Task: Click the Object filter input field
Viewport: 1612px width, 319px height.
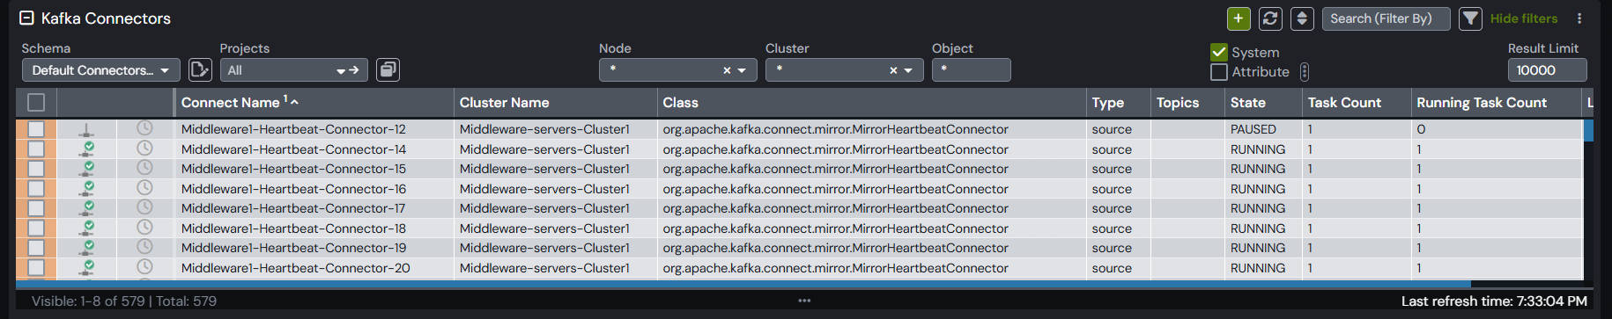Action: (971, 70)
